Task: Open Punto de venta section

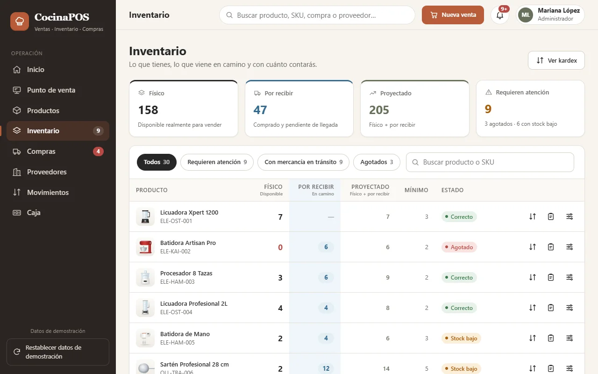Action: [x=58, y=90]
